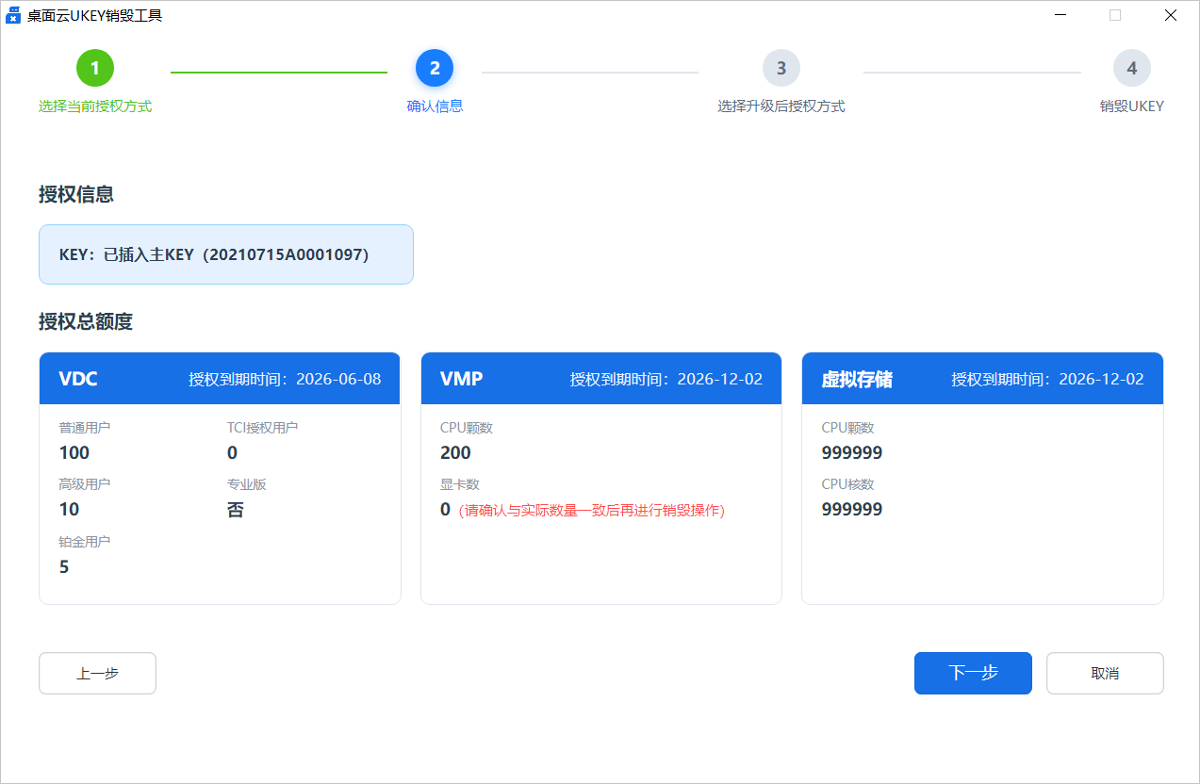The image size is (1200, 784).
Task: Minimize the UKEY tool window
Action: pyautogui.click(x=1060, y=15)
